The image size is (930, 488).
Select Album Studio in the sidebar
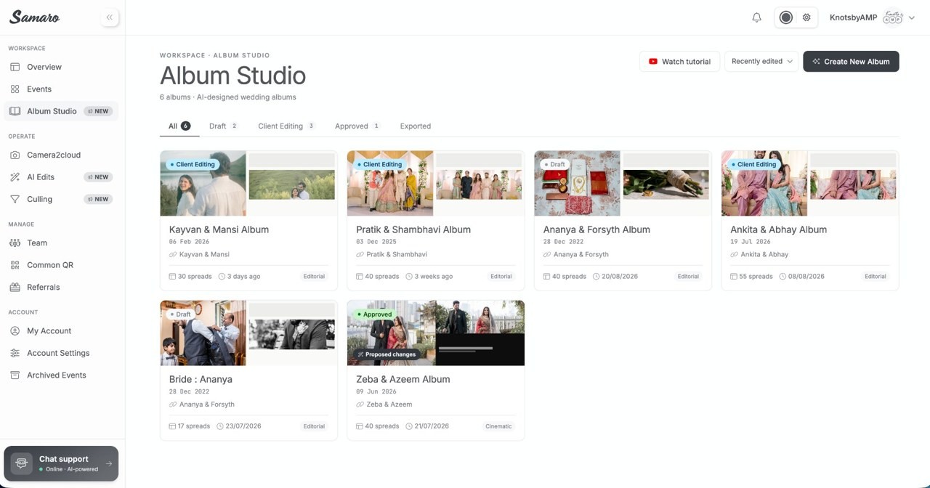coord(62,111)
